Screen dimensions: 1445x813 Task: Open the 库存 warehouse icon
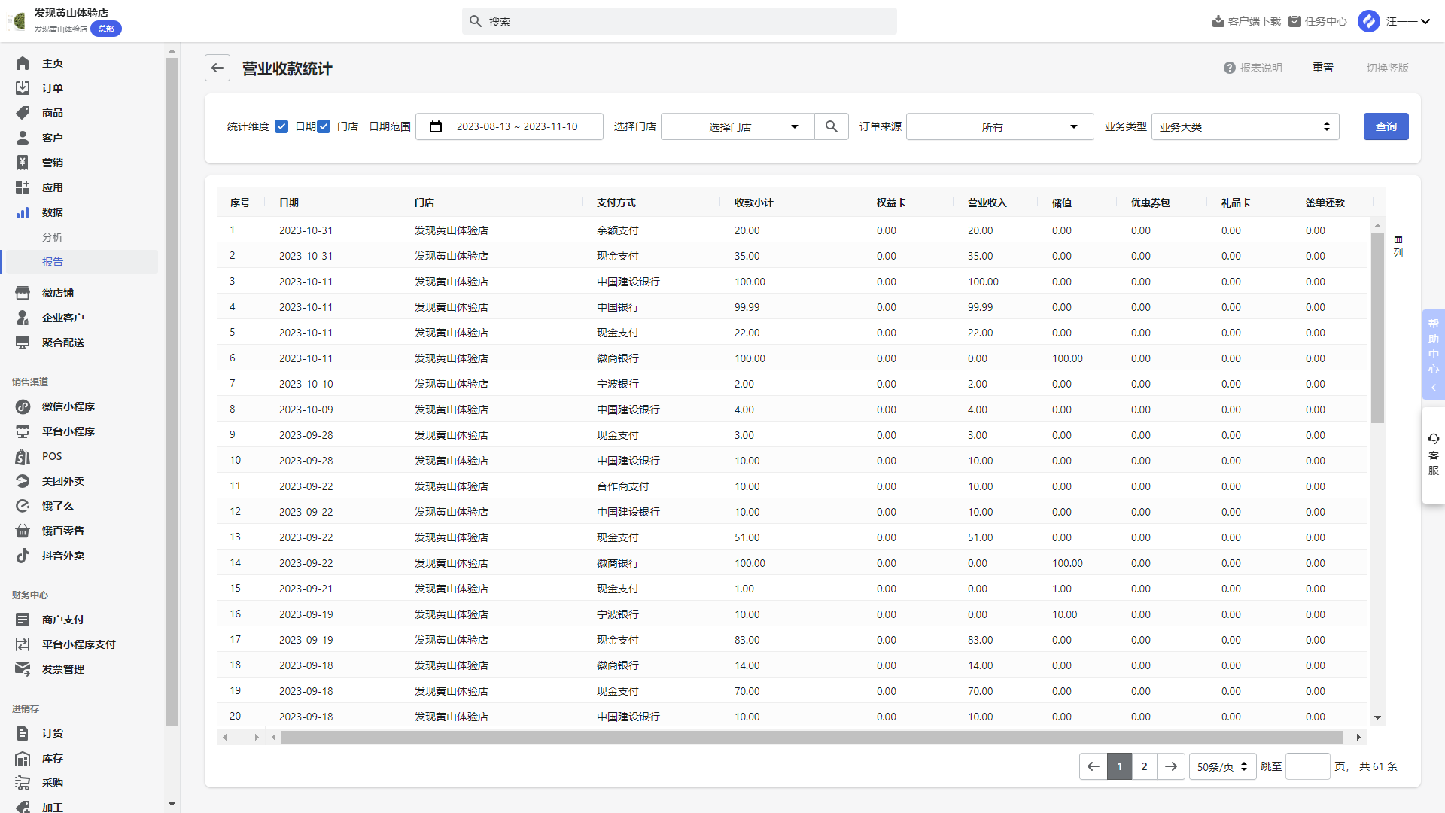coord(23,758)
